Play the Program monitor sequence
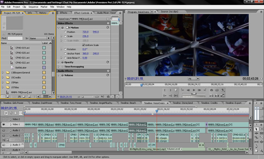This screenshot has height=159, width=264. (x=194, y=90)
